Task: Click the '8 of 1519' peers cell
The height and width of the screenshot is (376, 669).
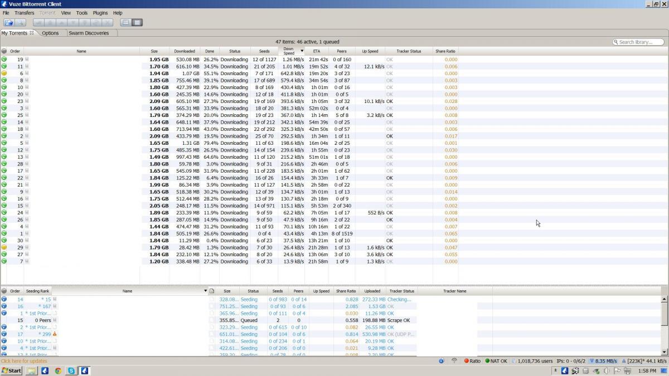Action: pos(342,233)
